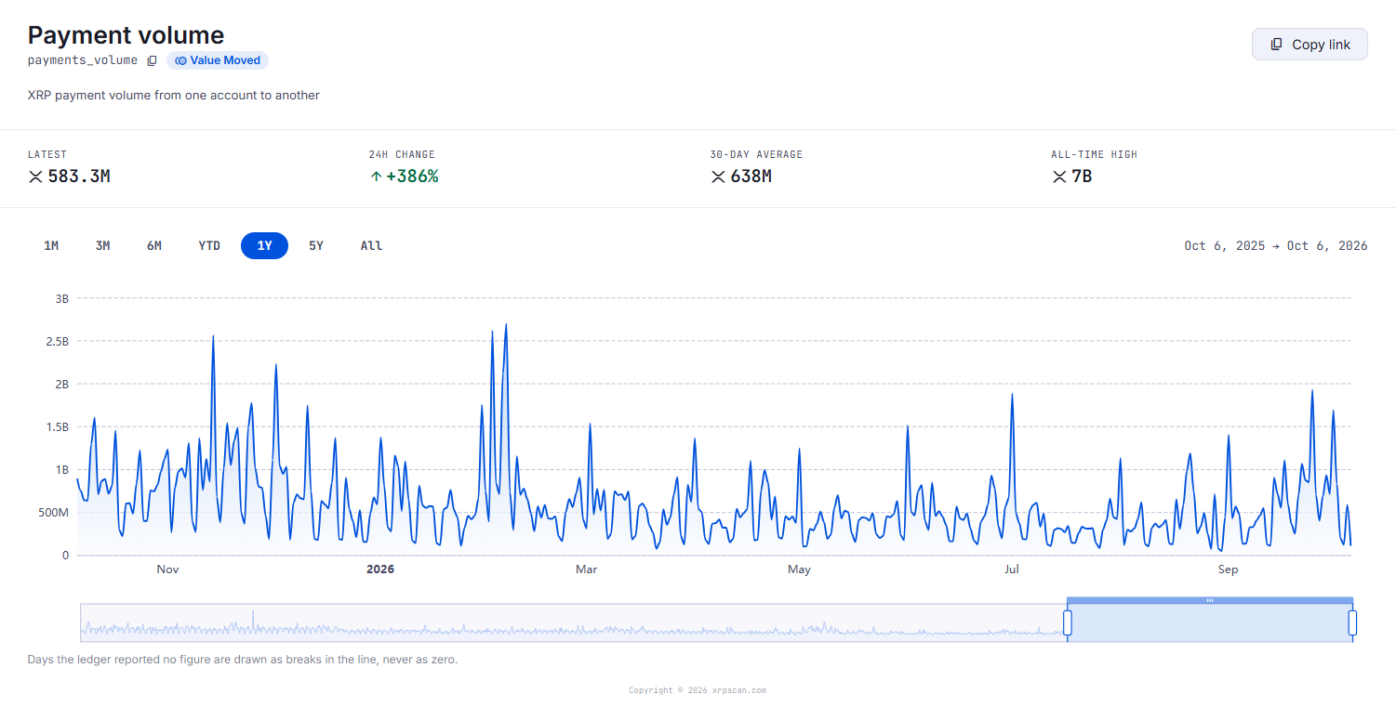Click the 'LATEST' label
The image size is (1396, 707).
coord(47,155)
